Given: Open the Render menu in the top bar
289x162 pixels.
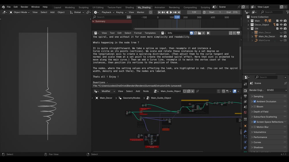Looking at the screenshot, I should click(24, 7).
